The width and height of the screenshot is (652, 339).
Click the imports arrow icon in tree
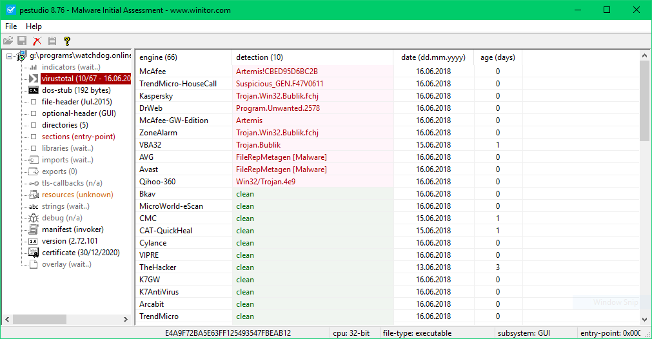click(x=34, y=160)
